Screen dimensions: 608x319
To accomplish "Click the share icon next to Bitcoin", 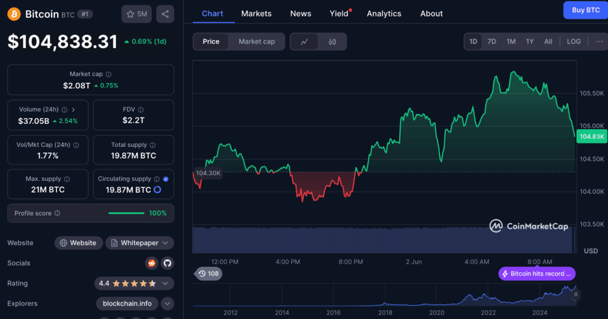I will (165, 14).
